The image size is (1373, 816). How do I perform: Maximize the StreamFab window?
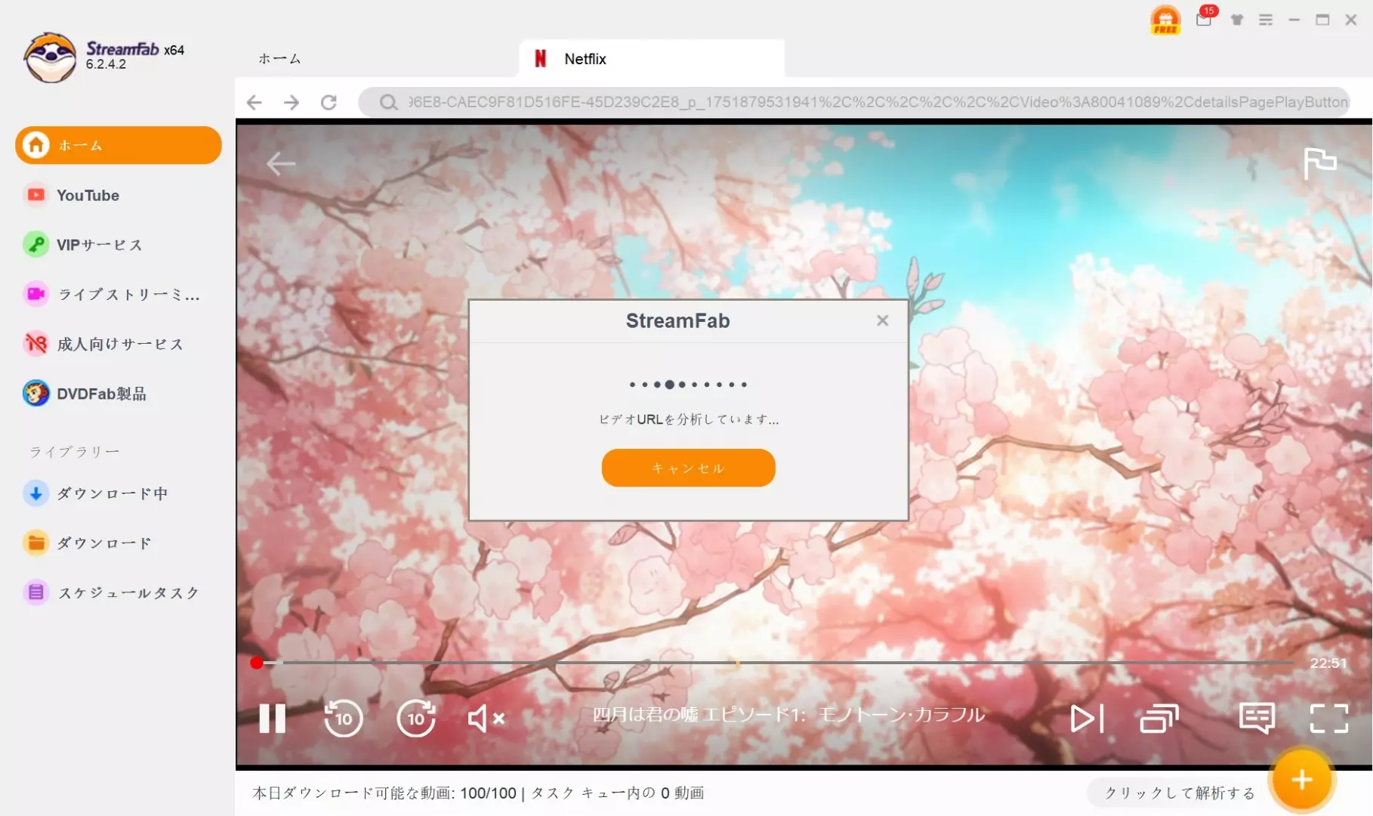point(1322,20)
